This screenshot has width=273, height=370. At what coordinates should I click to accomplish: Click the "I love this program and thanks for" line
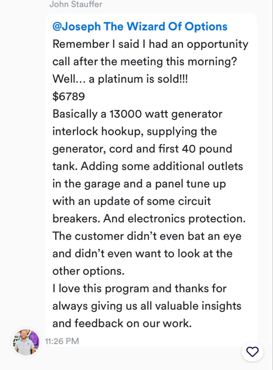pyautogui.click(x=139, y=289)
